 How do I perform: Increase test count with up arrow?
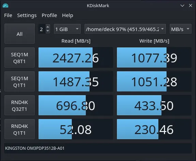pos(48,27)
